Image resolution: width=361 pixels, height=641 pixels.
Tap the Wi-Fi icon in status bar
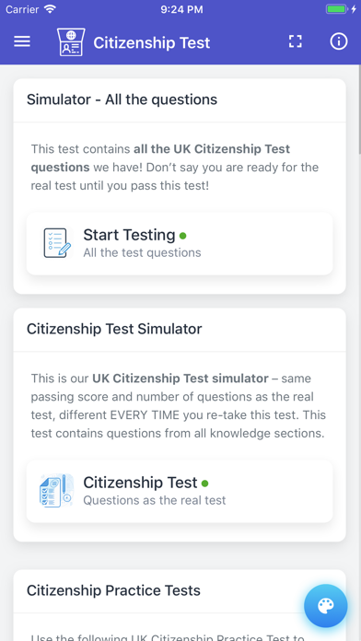(50, 9)
